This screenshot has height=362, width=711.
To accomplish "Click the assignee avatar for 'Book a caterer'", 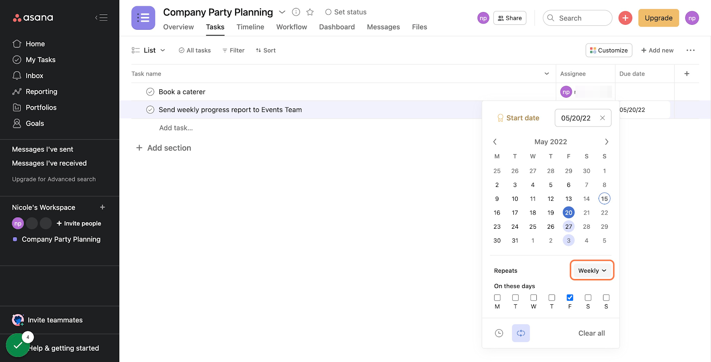I will point(566,92).
